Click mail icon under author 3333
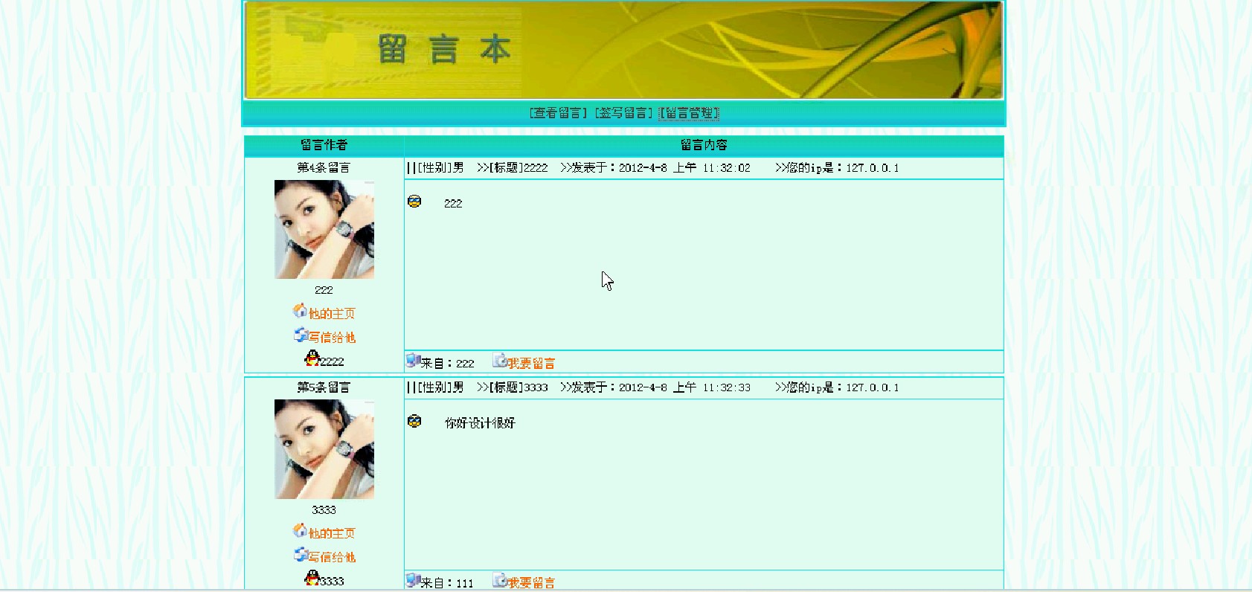Screen dimensions: 1252x592 pyautogui.click(x=301, y=554)
